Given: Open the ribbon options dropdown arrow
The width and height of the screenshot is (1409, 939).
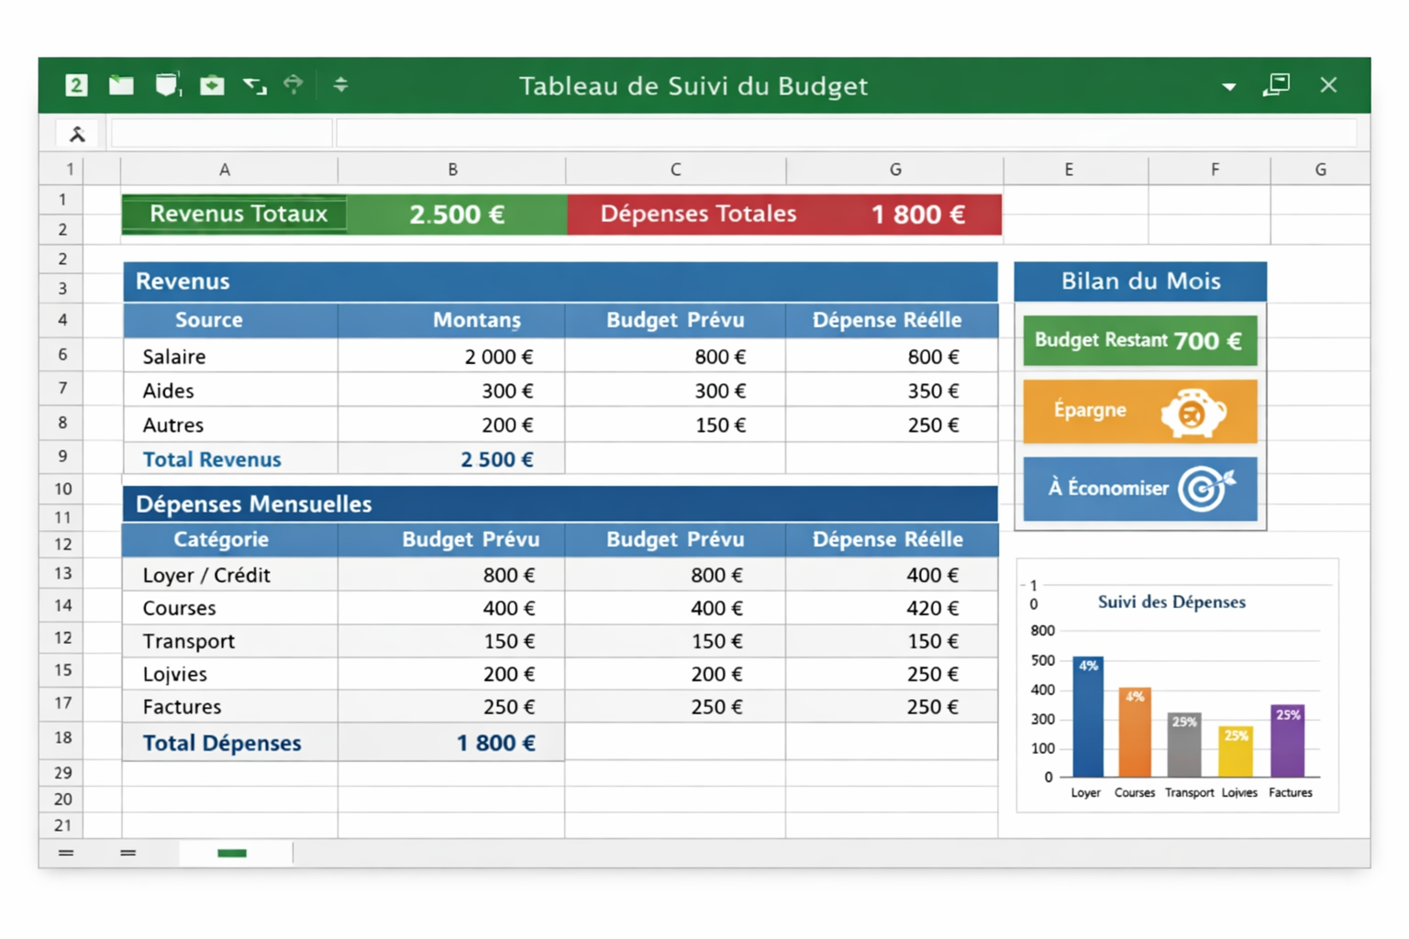Looking at the screenshot, I should [x=1228, y=87].
